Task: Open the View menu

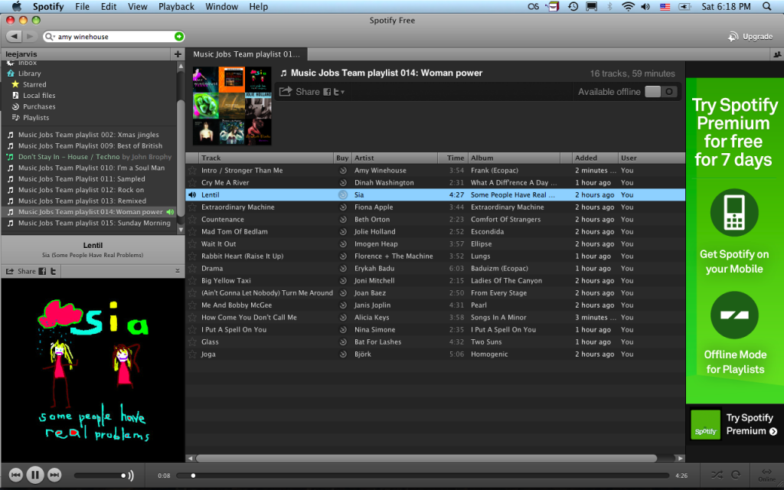Action: 137,6
